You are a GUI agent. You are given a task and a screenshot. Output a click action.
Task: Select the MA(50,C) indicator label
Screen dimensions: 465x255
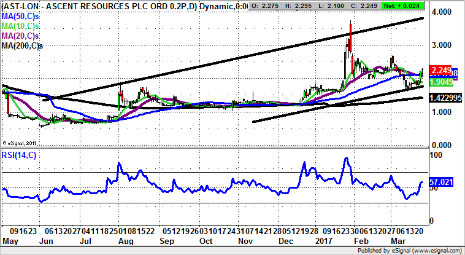pos(21,15)
